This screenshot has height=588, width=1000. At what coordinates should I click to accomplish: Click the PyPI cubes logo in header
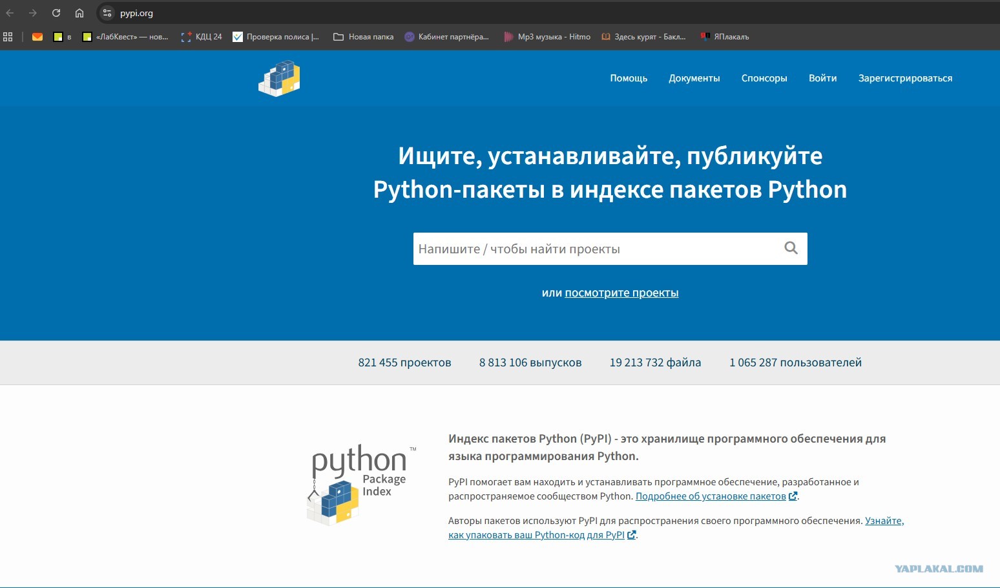[279, 78]
